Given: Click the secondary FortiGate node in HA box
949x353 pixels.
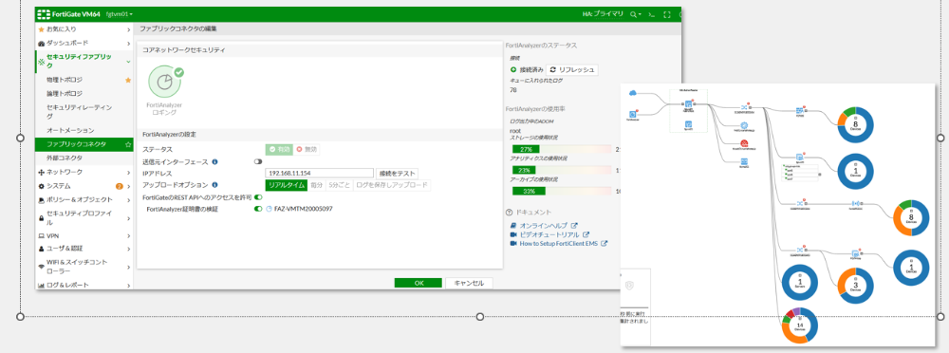Looking at the screenshot, I should click(x=689, y=124).
